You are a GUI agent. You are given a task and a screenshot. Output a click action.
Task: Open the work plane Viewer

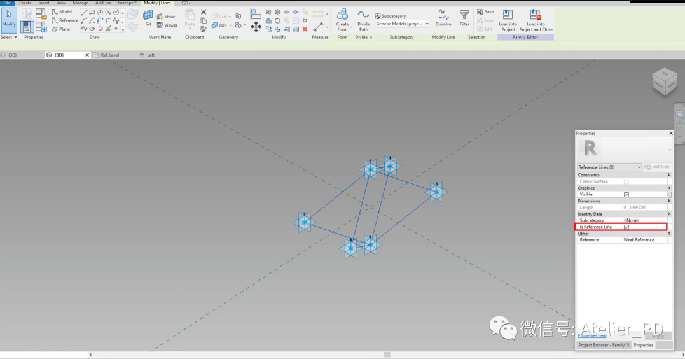167,25
